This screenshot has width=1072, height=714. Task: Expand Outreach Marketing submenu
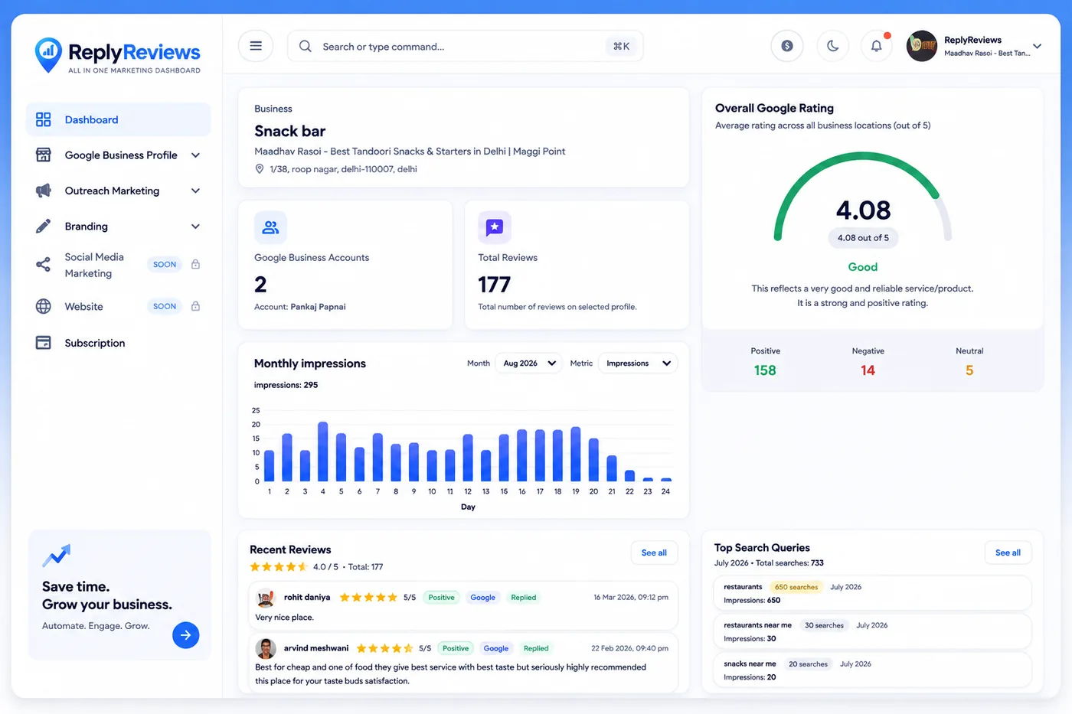coord(195,191)
